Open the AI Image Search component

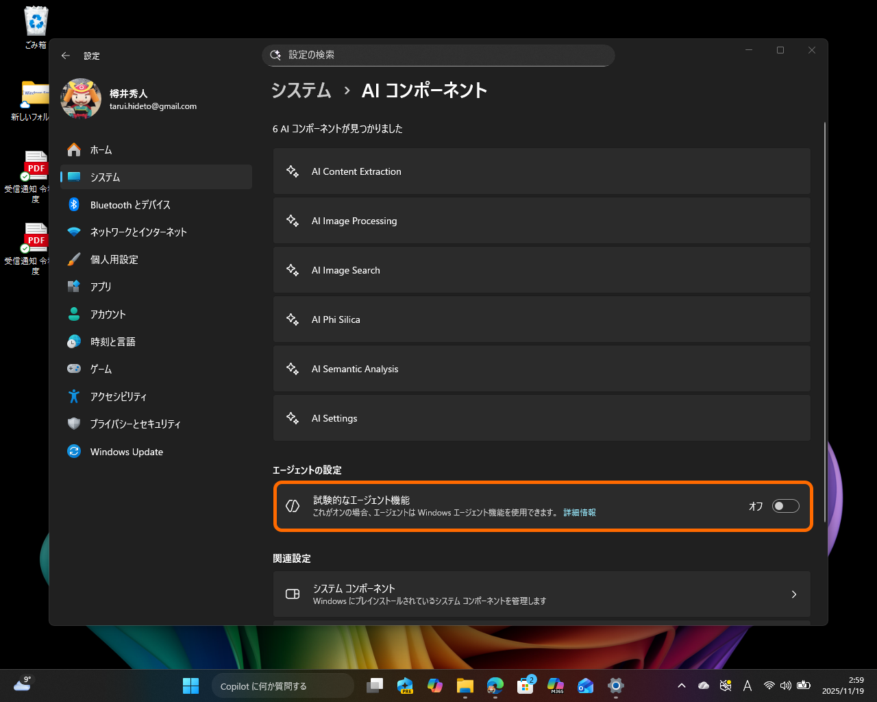click(x=541, y=270)
